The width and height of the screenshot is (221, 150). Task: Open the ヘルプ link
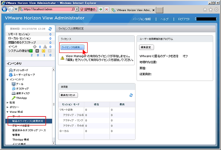tap(164, 19)
